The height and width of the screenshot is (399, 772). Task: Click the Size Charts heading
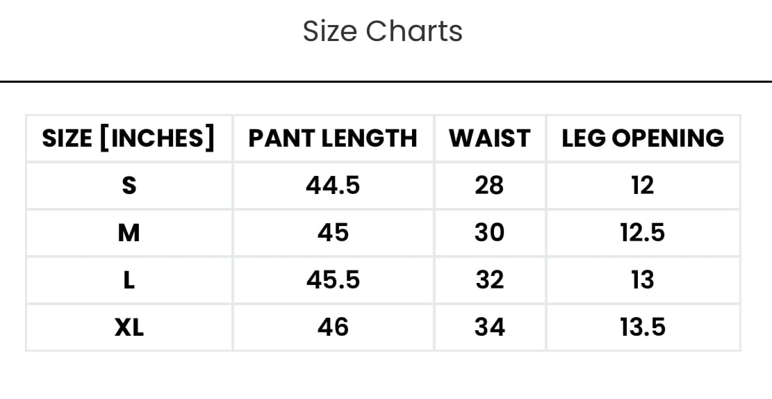382,32
